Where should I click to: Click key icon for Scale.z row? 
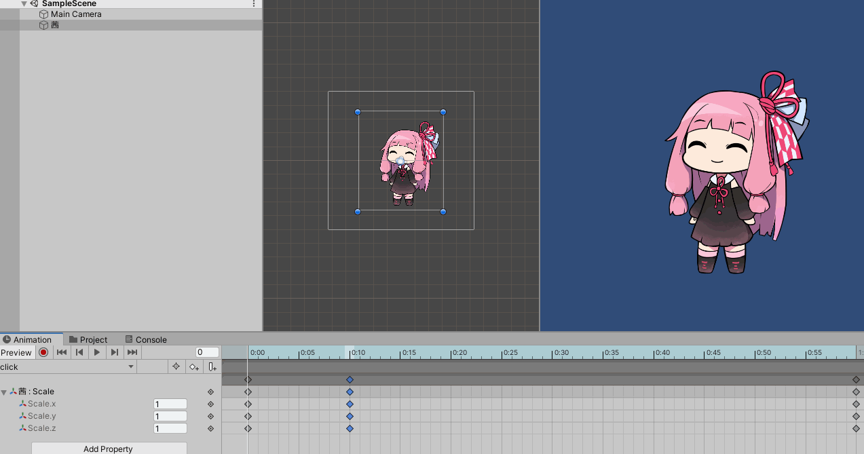(210, 428)
